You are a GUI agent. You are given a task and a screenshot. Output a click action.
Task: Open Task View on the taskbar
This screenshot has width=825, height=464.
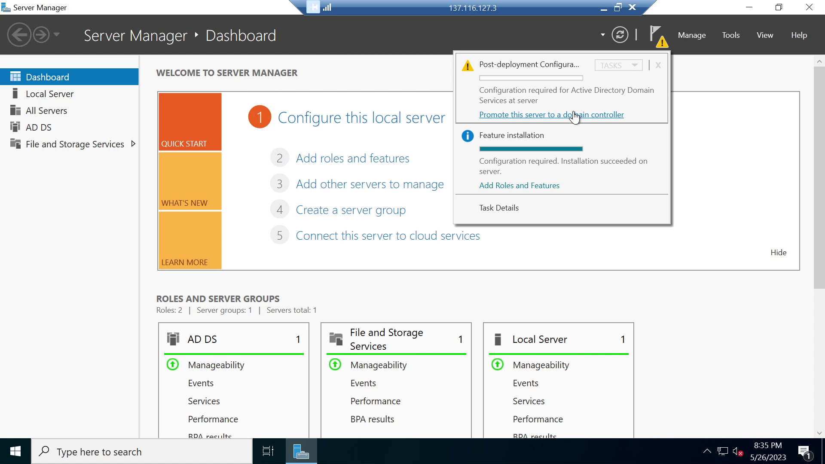[x=268, y=451]
